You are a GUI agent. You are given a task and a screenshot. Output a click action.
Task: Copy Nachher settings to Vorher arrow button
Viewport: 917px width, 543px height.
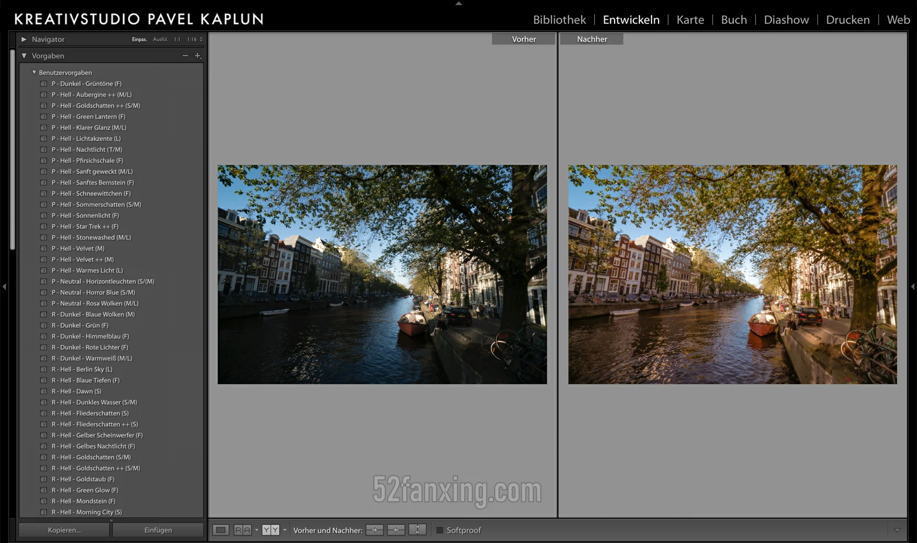point(396,530)
